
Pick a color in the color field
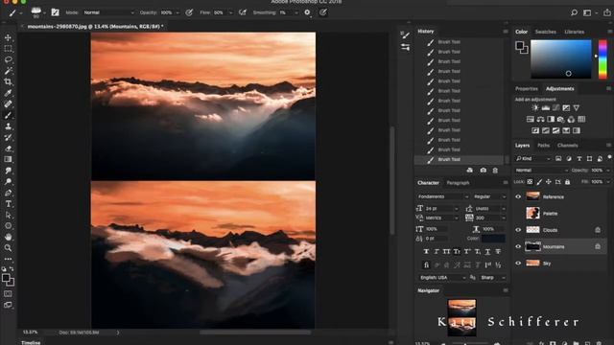(x=560, y=59)
